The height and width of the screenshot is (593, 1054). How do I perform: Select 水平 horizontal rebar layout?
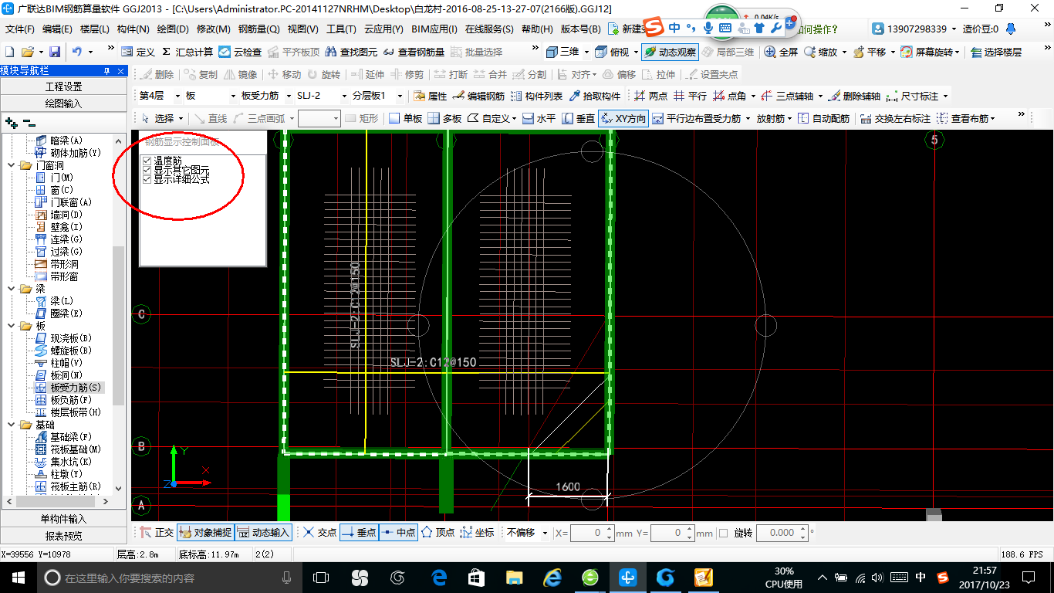(x=539, y=118)
